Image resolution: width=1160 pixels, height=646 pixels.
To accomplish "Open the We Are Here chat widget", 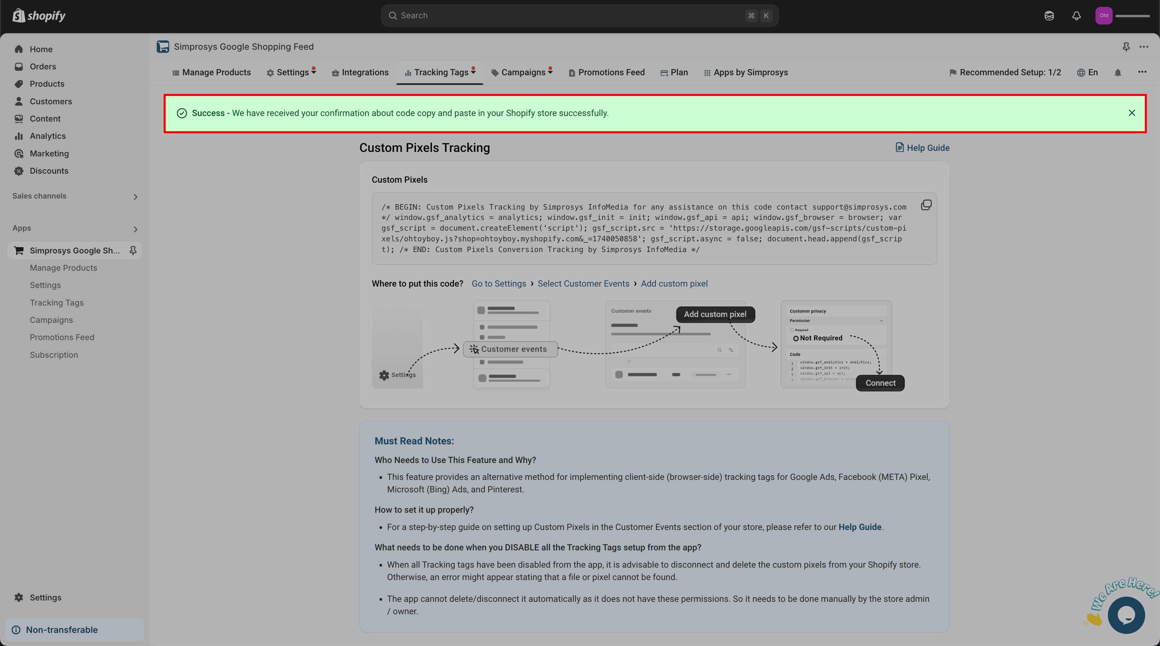I will click(x=1126, y=615).
